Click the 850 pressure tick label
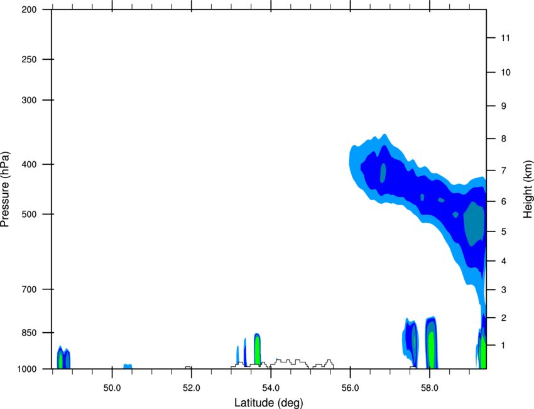 tap(29, 332)
